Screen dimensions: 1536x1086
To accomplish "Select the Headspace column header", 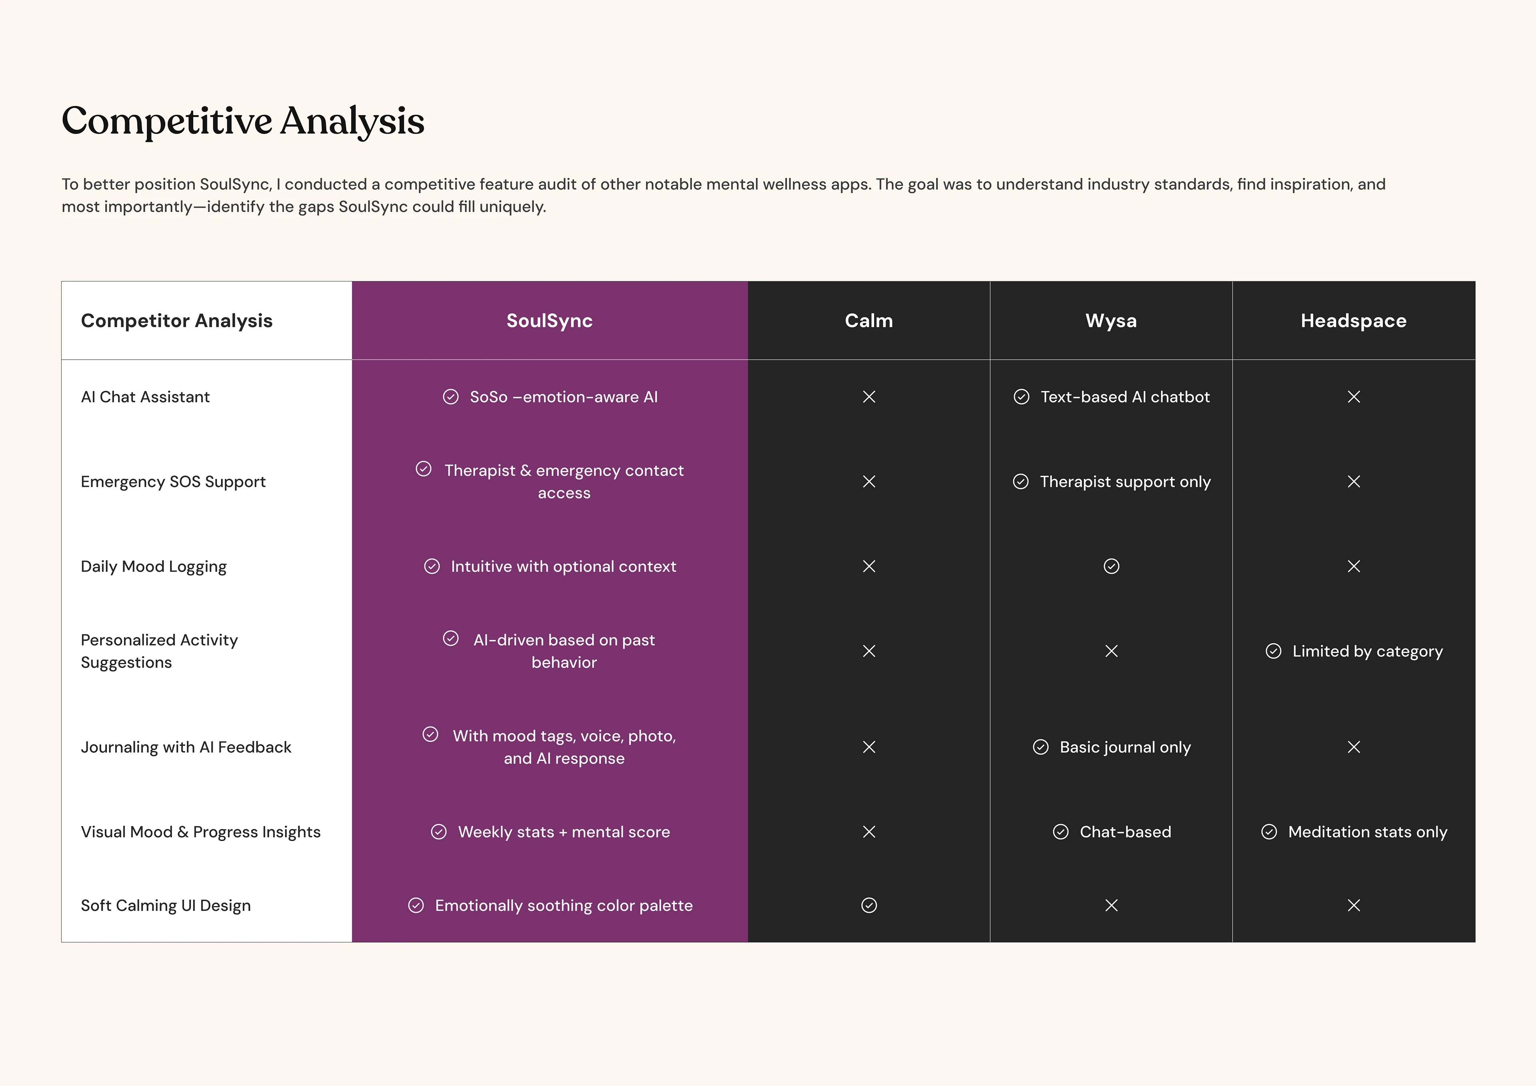I will click(x=1353, y=321).
